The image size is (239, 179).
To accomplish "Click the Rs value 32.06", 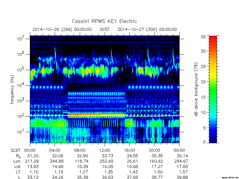I will coord(58,156).
